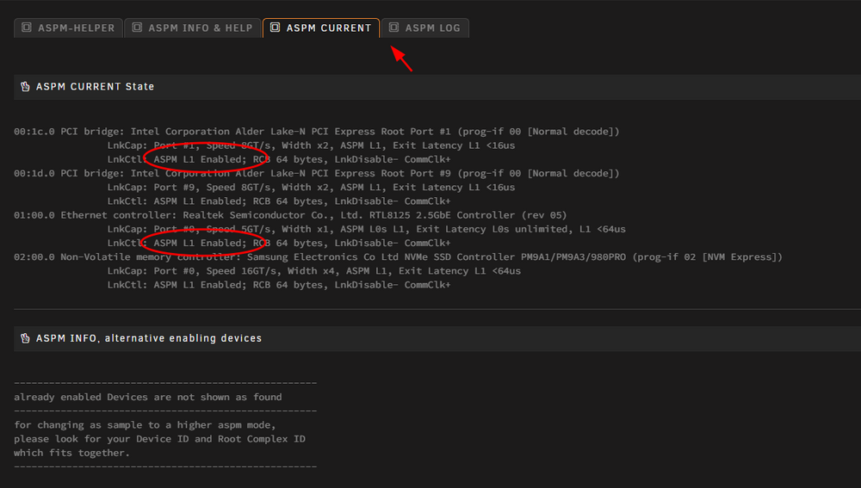
Task: Select the 00:1d.0 PCI bridge Root Port #9 line
Action: [x=316, y=173]
